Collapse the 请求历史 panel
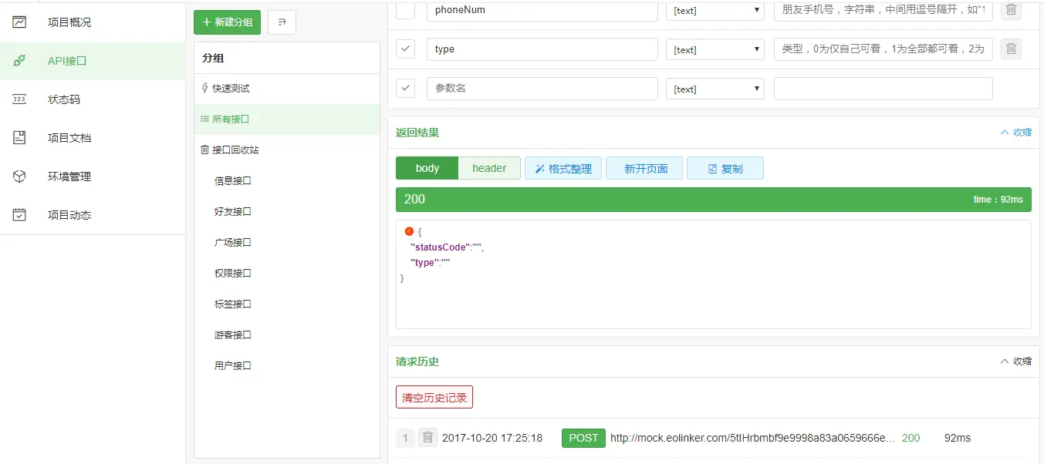1044x464 pixels. 1015,361
